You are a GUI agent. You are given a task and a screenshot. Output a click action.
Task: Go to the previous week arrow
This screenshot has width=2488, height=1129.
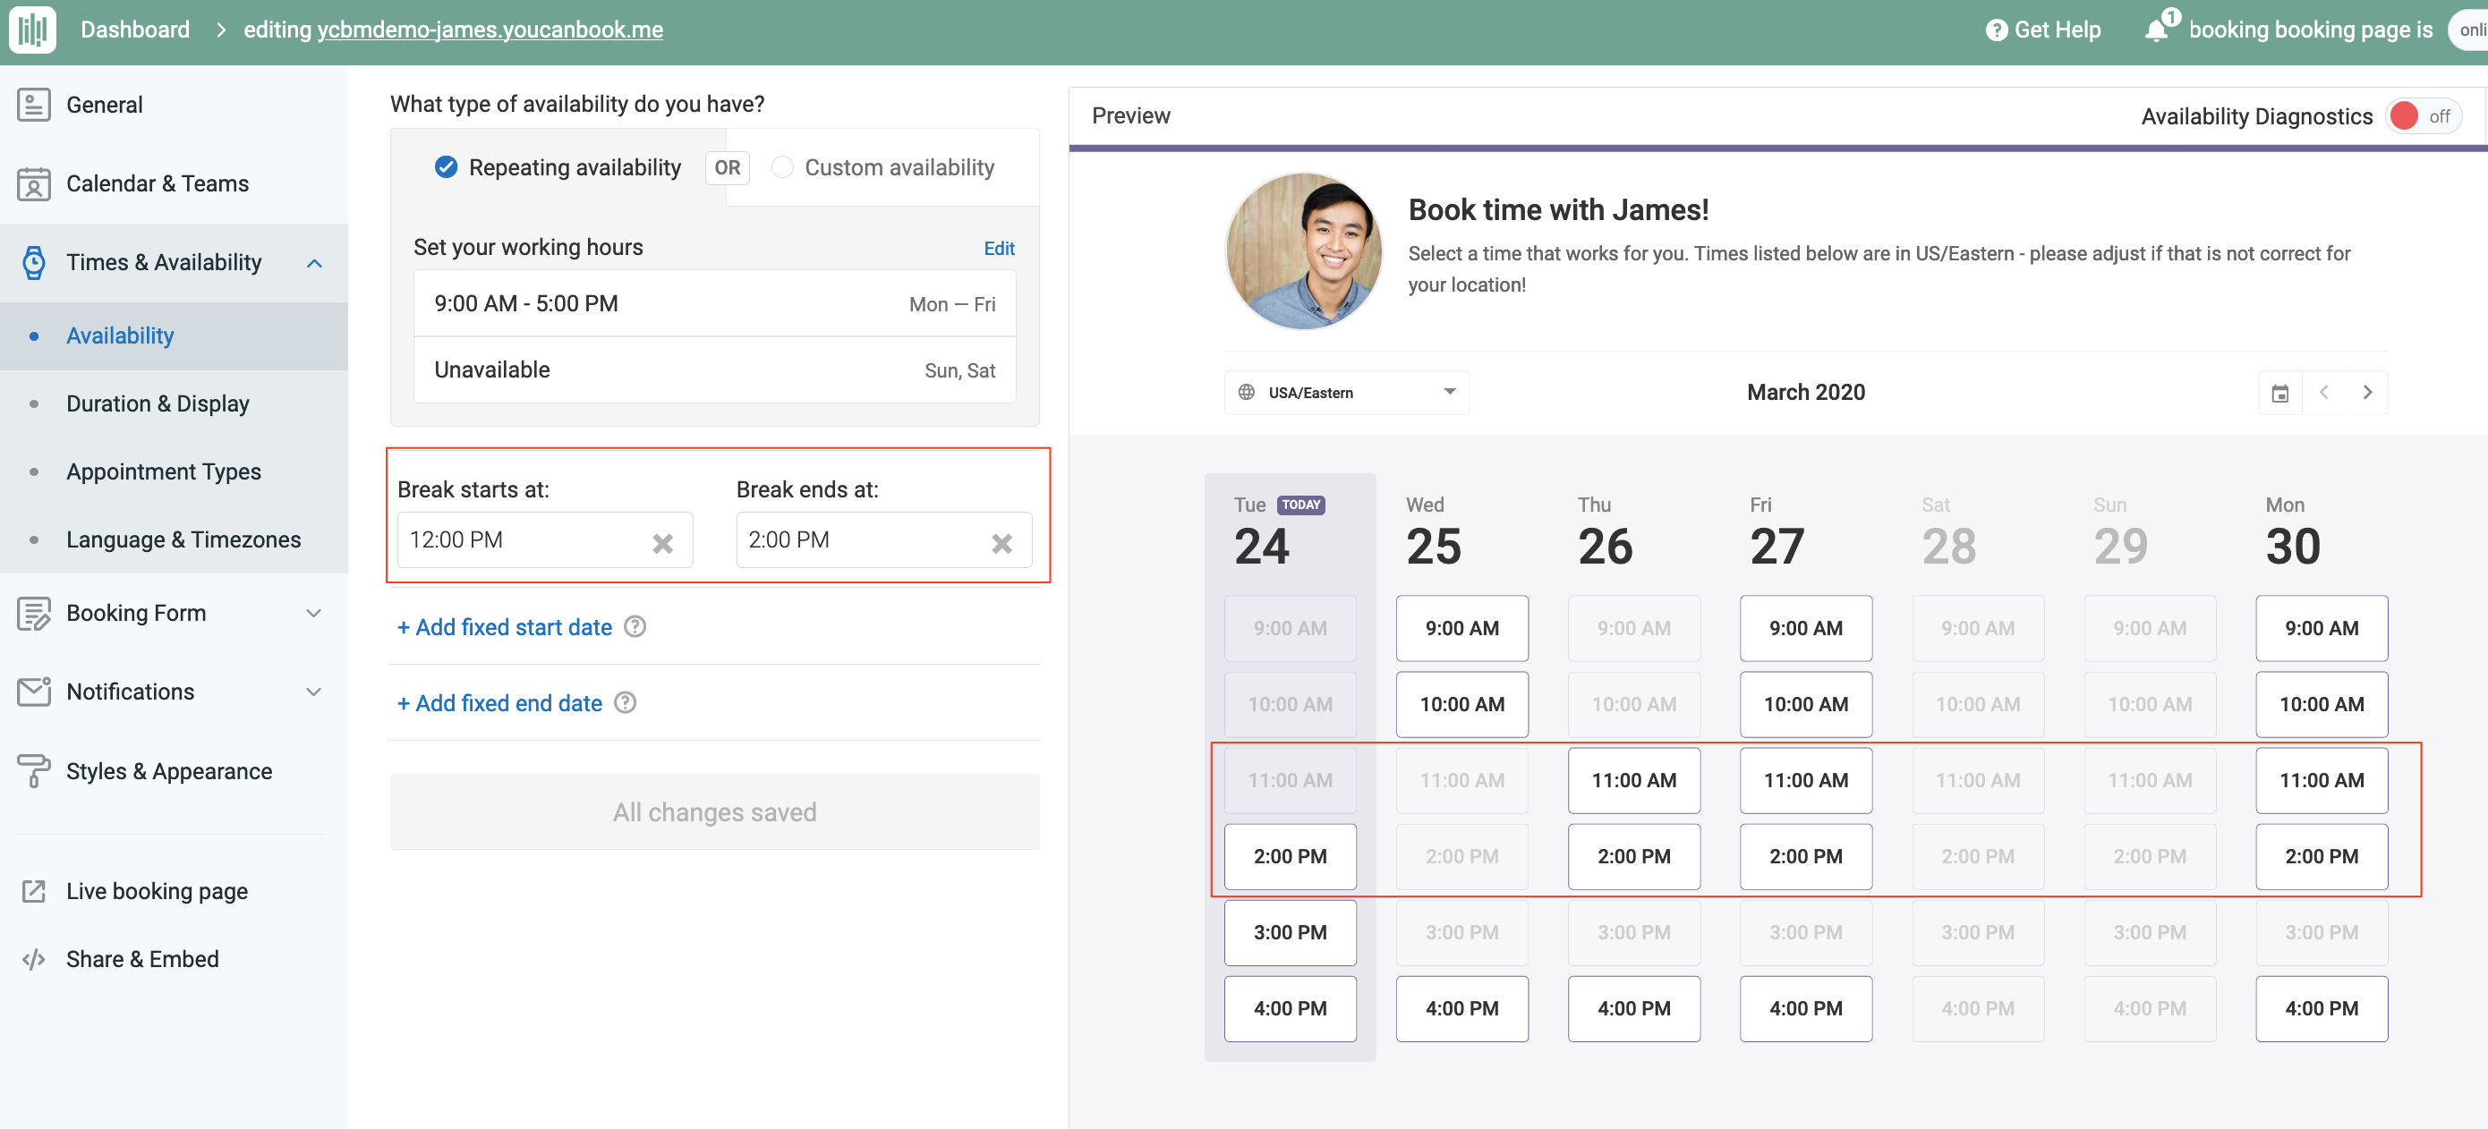tap(2324, 392)
